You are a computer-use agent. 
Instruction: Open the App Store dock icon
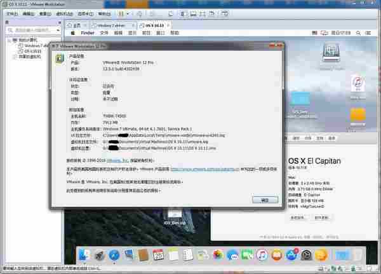tap(291, 256)
